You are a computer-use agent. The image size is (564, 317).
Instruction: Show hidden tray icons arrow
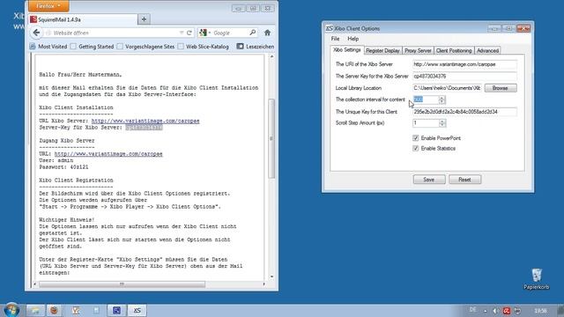click(x=486, y=311)
